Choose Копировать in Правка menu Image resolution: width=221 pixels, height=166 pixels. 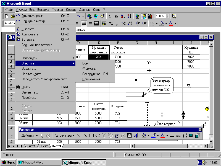coord(45,34)
